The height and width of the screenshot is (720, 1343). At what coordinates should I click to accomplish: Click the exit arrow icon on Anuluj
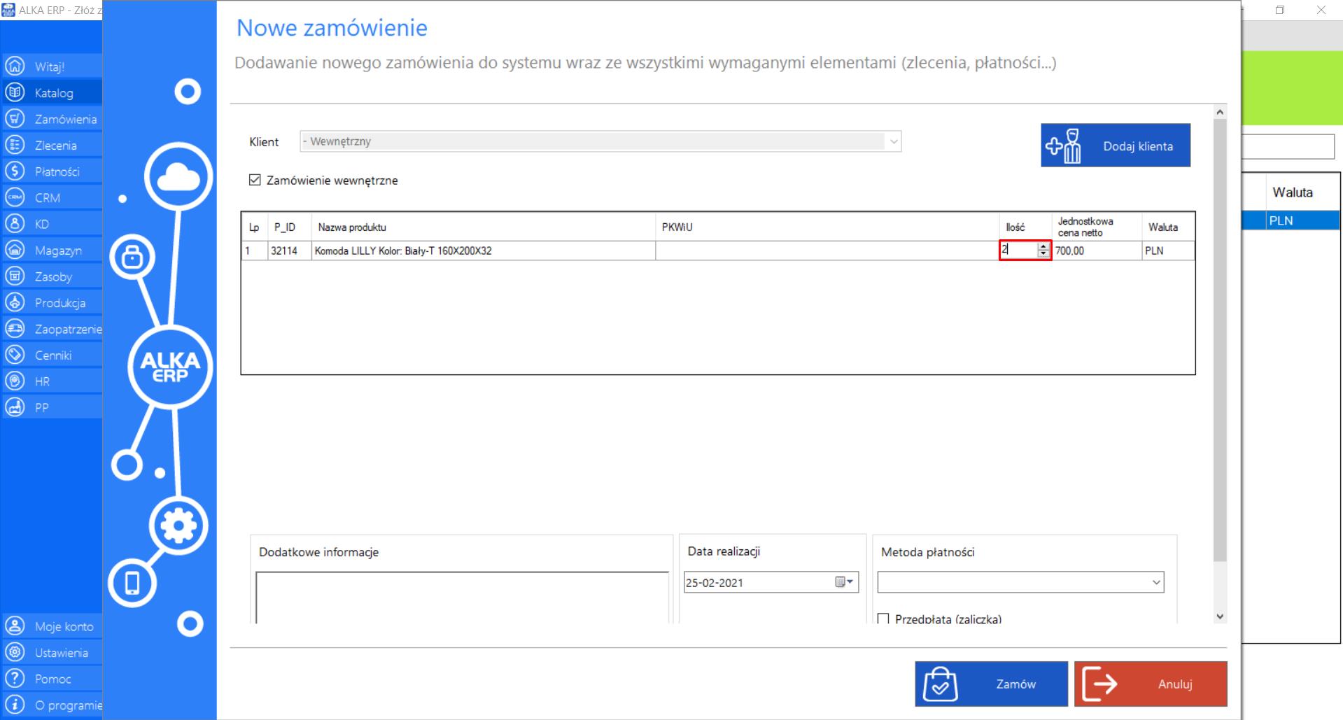point(1099,684)
